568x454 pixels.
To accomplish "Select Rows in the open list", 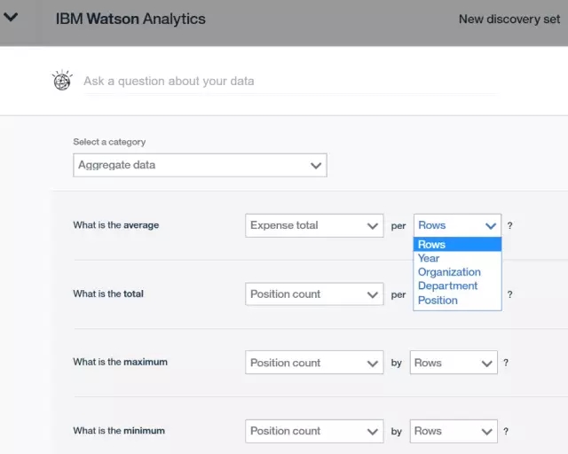I will coord(457,245).
